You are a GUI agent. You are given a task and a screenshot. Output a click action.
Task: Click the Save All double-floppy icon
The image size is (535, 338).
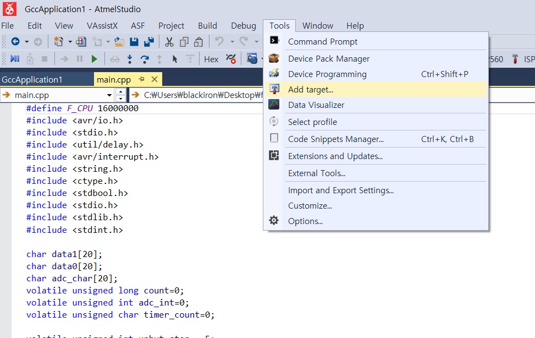pyautogui.click(x=149, y=42)
